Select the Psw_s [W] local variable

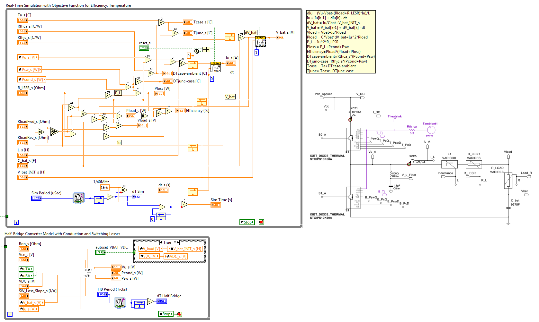(x=30, y=69)
